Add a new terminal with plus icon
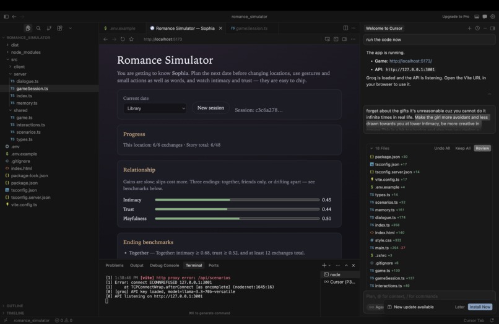The image size is (499, 324). pyautogui.click(x=324, y=265)
